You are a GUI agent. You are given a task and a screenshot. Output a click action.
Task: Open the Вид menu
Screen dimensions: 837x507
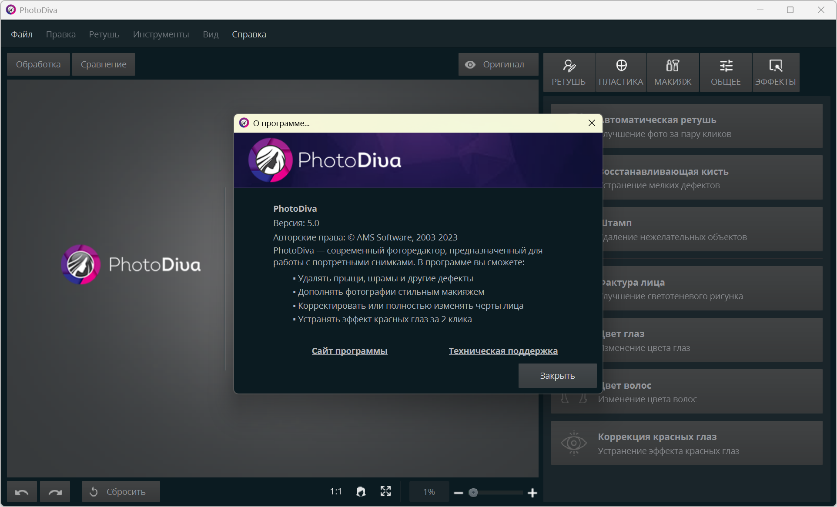(x=211, y=34)
